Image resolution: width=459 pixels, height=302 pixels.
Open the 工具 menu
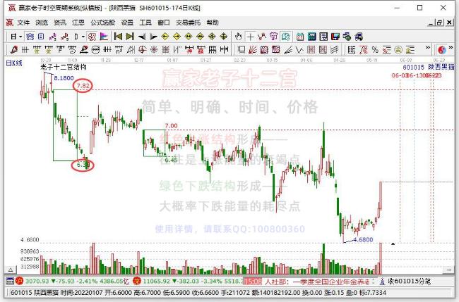[x=145, y=23]
